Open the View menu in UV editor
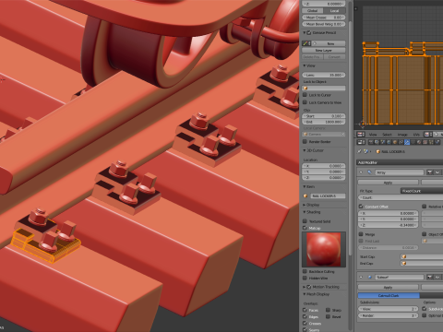Viewport: 443px width, 332px height. [373, 135]
